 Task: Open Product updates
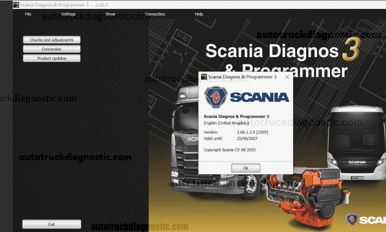pos(52,59)
